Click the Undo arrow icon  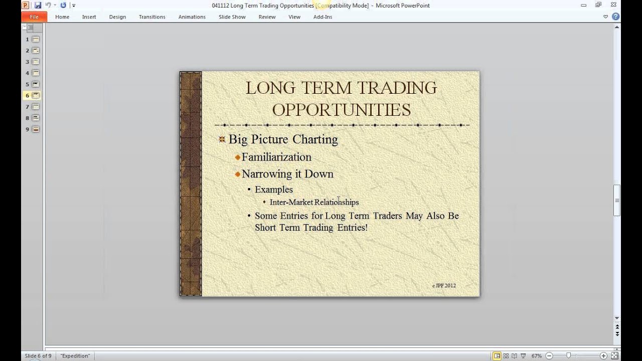[x=48, y=6]
